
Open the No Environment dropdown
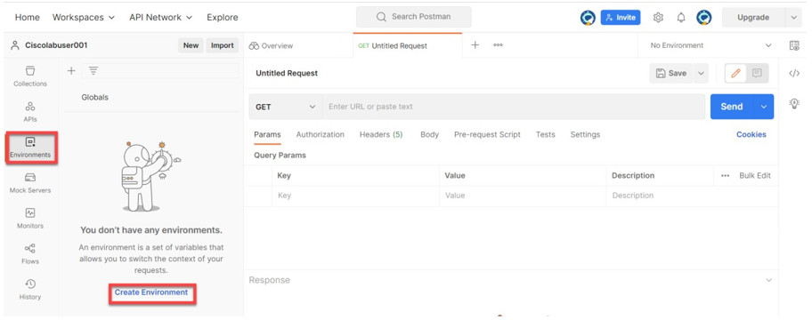[x=710, y=45]
